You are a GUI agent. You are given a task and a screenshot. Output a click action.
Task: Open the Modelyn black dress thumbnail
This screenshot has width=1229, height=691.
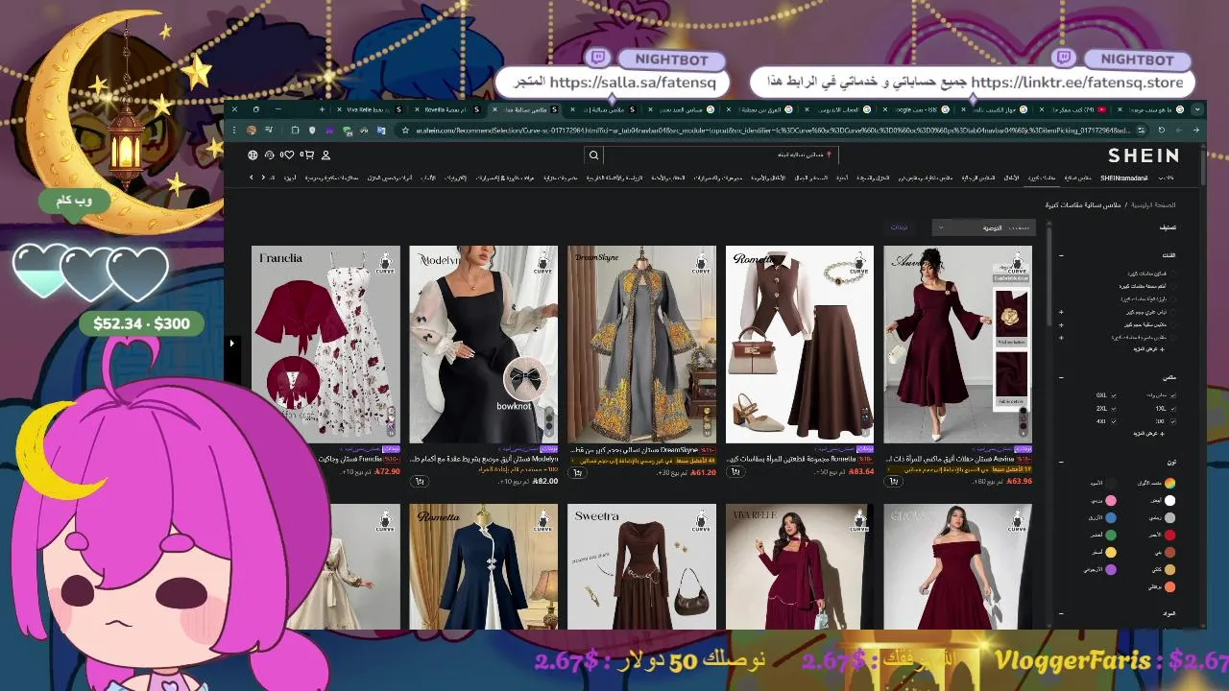coord(483,345)
